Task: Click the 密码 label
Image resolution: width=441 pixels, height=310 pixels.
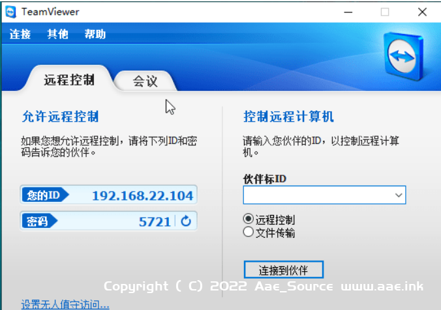Action: click(x=39, y=221)
